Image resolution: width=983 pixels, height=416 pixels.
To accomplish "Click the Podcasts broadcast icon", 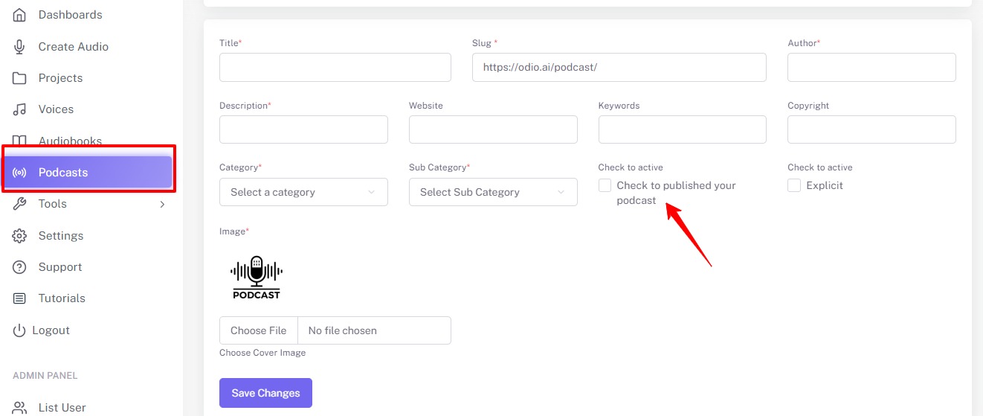I will [20, 173].
